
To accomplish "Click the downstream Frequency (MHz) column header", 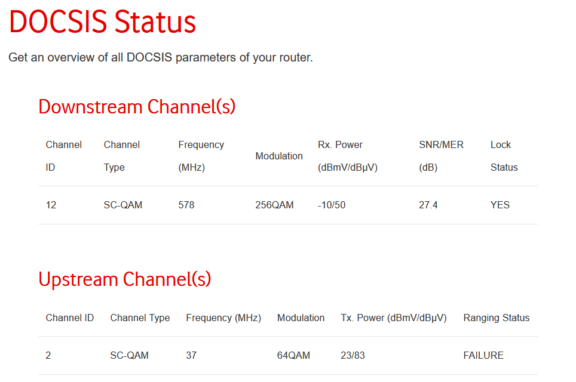I will [201, 156].
